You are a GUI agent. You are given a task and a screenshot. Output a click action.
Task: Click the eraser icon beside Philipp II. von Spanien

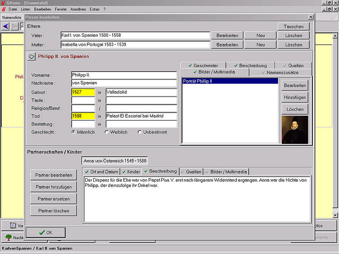(31, 56)
